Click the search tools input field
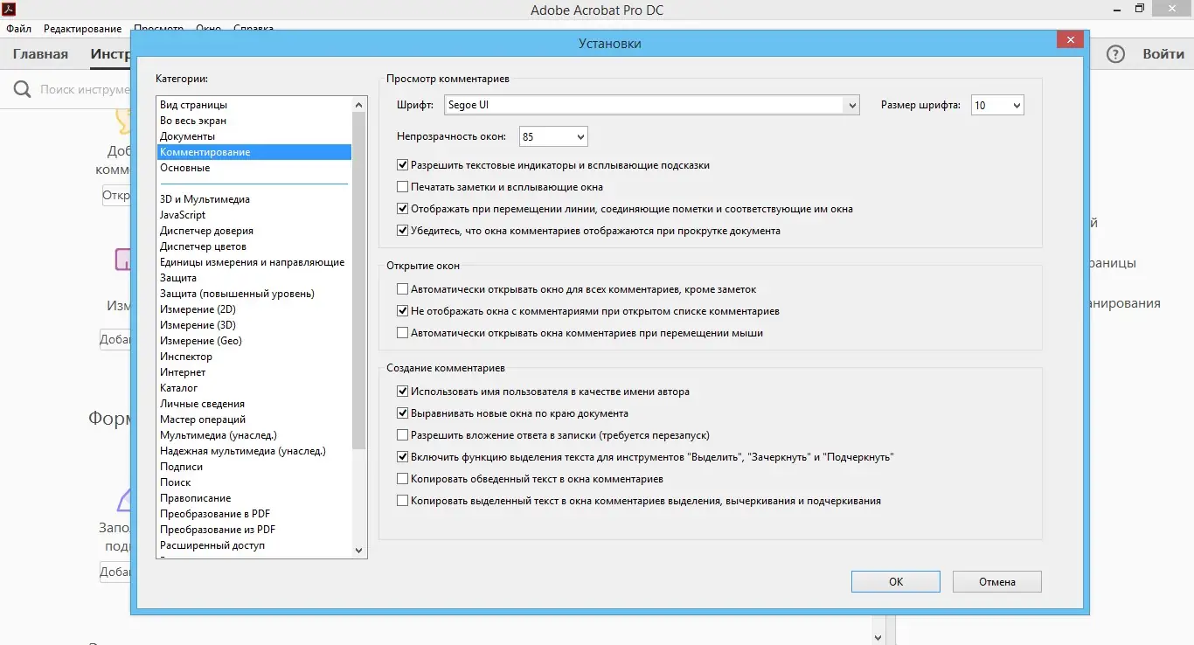Screen dimensions: 1194x645 pyautogui.click(x=85, y=89)
